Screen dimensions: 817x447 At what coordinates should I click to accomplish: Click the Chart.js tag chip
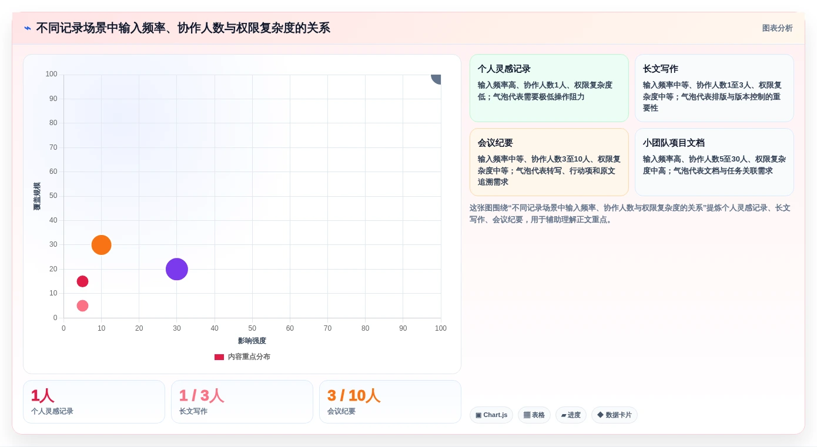coord(491,415)
